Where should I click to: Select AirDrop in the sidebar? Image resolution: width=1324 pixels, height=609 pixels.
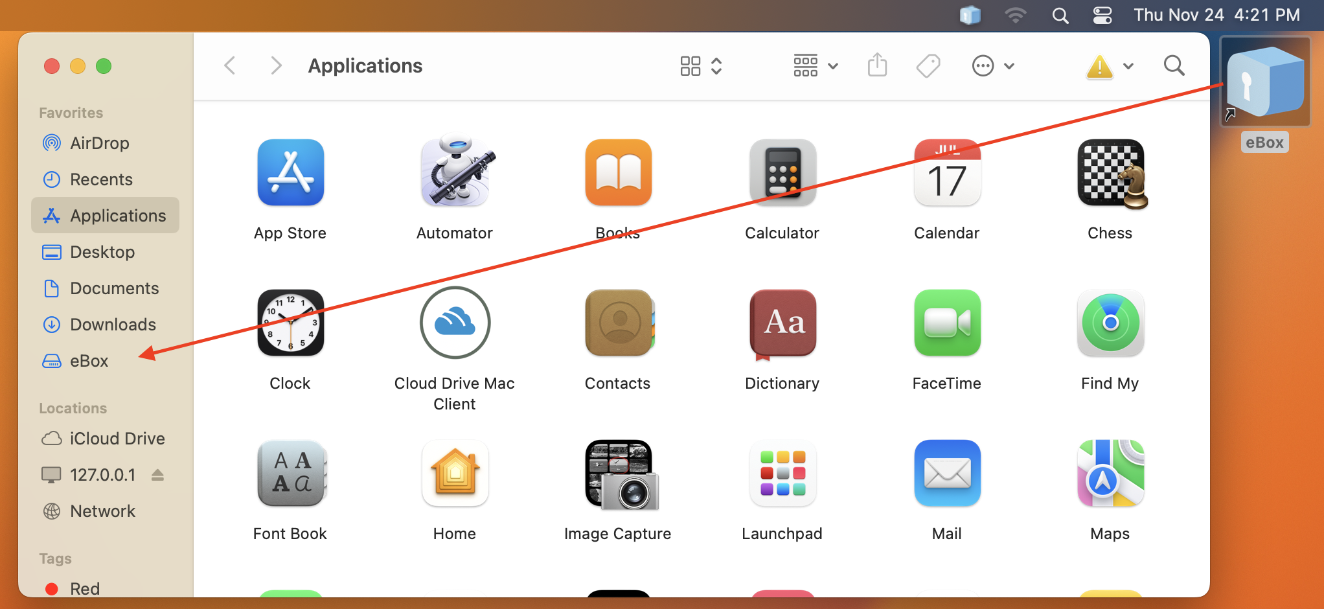point(105,143)
